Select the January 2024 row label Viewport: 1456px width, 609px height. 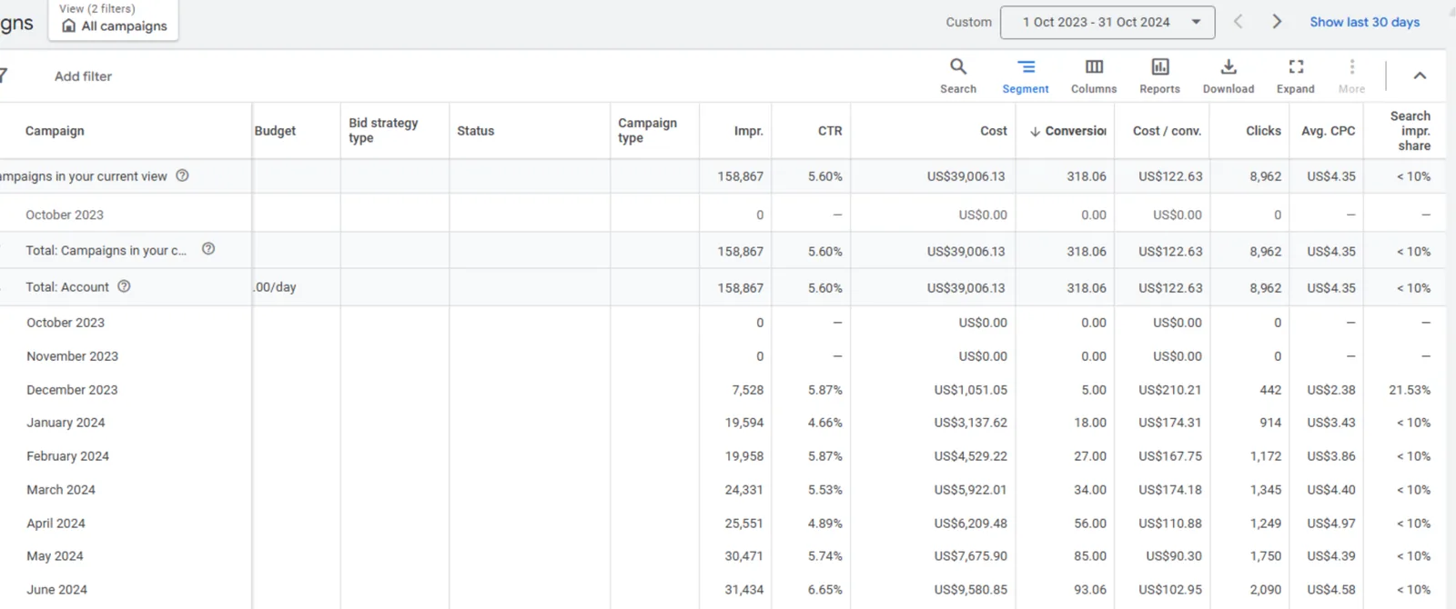(x=66, y=423)
